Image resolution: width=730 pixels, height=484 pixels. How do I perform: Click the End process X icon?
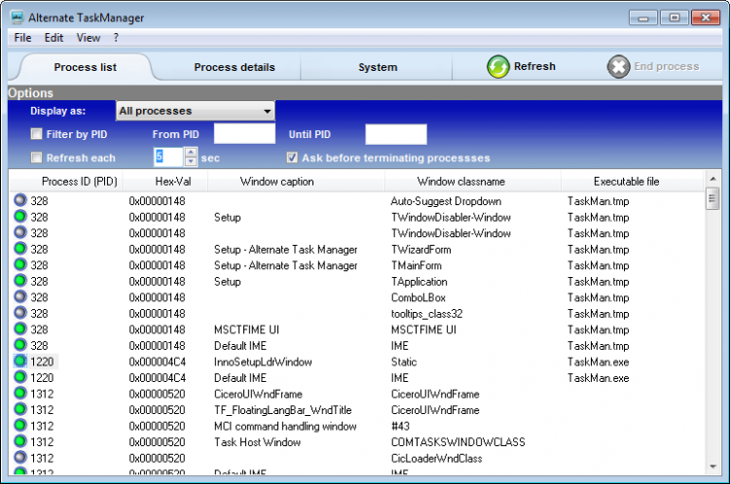[618, 66]
